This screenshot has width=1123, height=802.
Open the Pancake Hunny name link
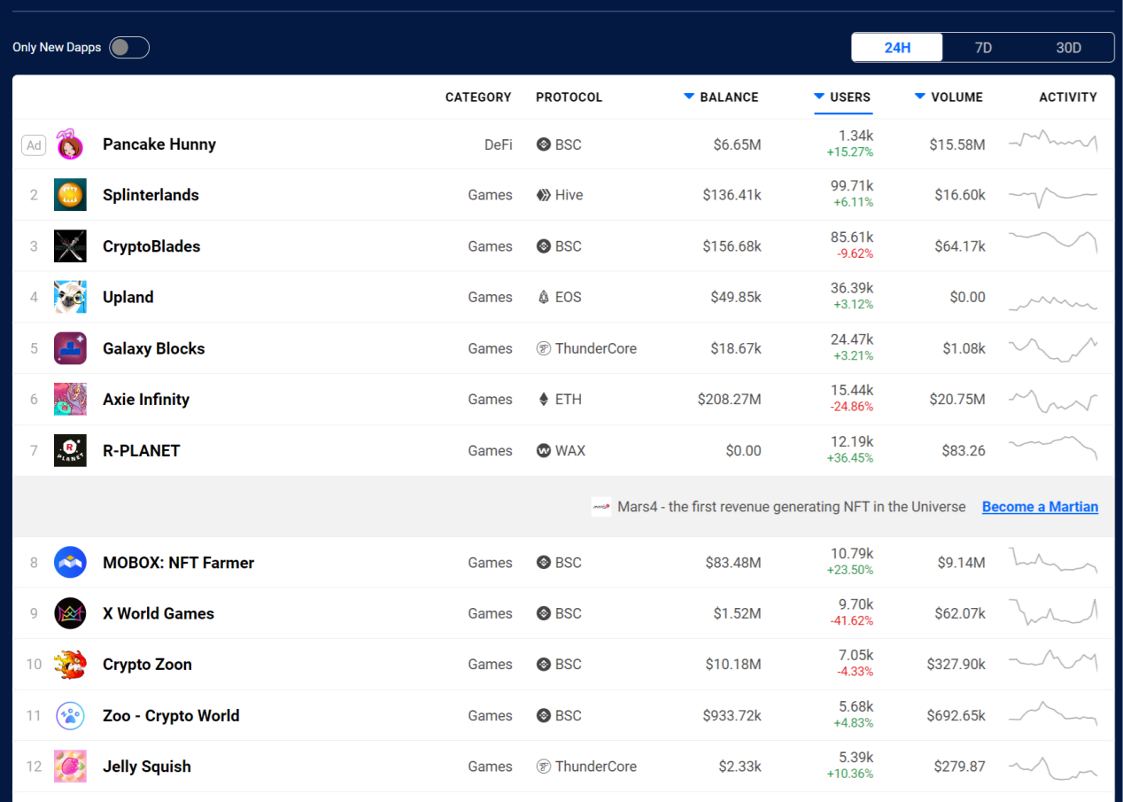(159, 144)
